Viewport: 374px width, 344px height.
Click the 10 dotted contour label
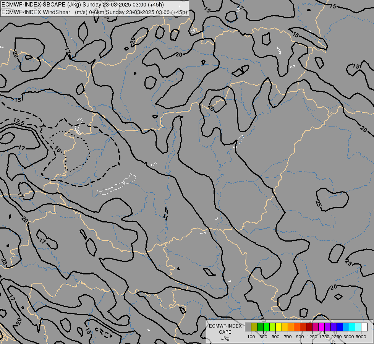pos(57,149)
